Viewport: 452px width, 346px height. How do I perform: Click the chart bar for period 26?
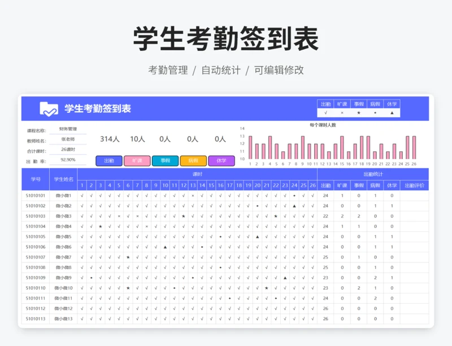coord(414,147)
